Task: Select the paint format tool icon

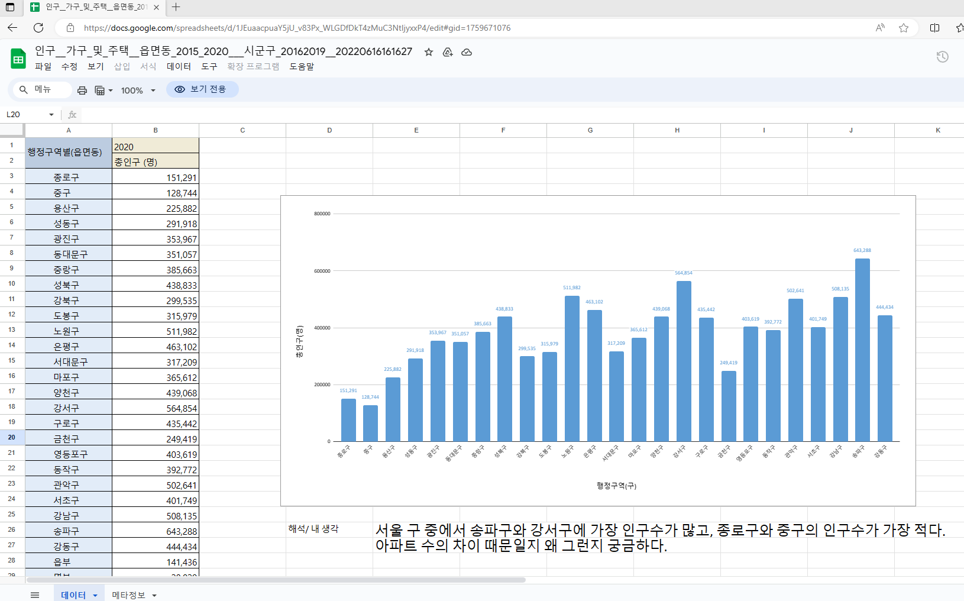Action: coord(99,89)
